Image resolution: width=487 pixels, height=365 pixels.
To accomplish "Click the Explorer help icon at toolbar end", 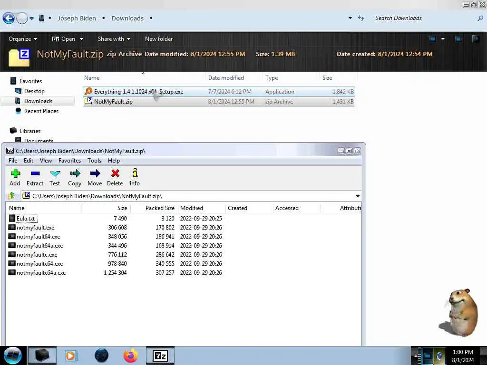I will pos(476,39).
